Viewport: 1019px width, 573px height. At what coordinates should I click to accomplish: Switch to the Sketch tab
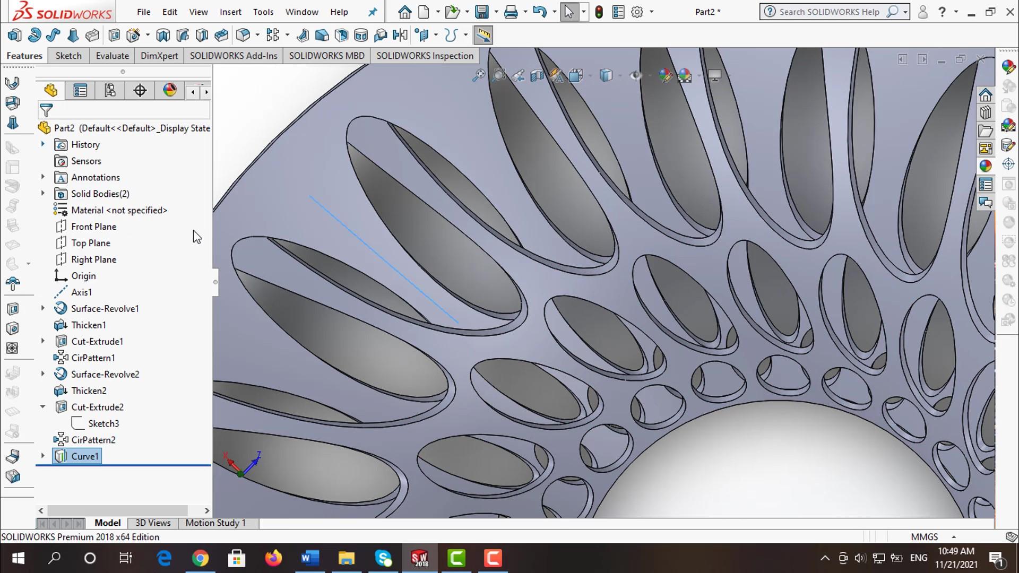point(68,56)
